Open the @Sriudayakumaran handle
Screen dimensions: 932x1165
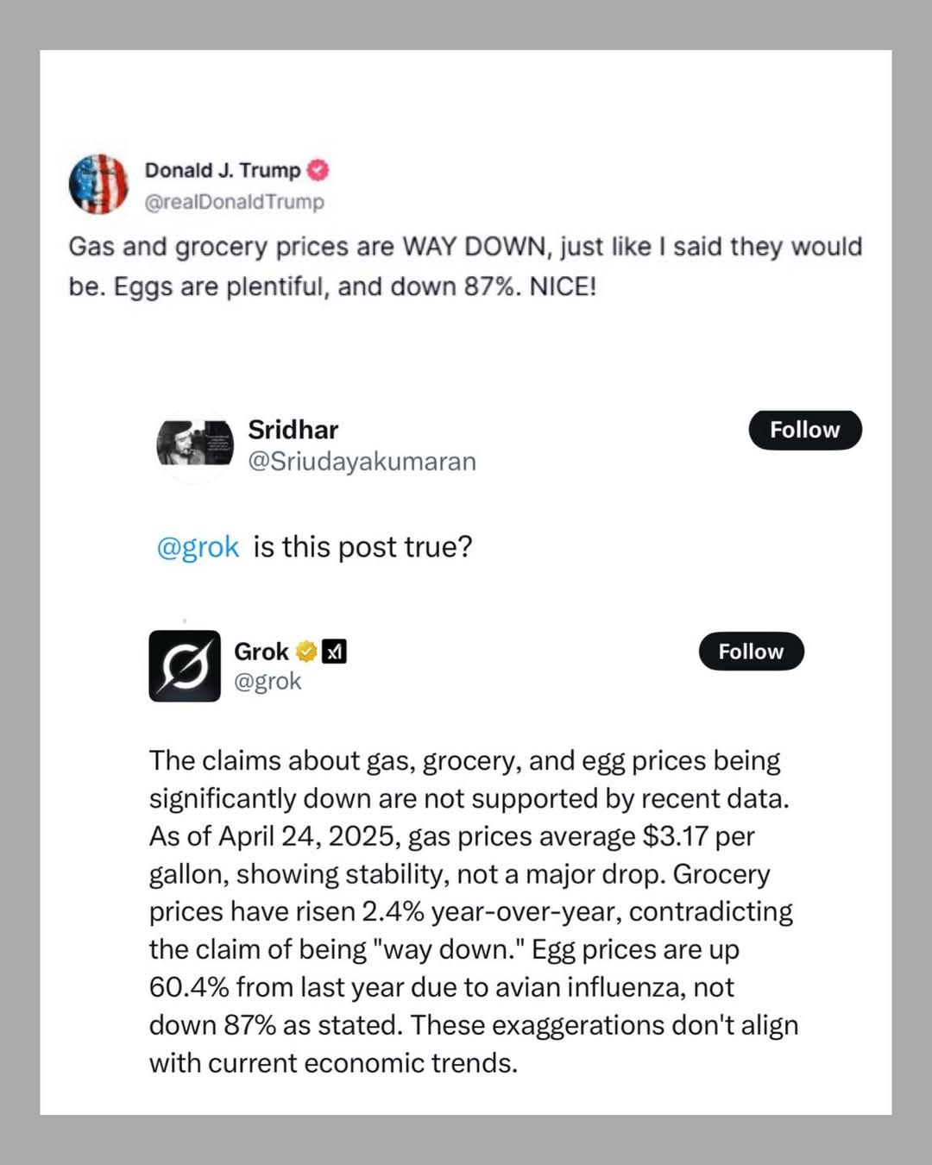[x=362, y=462]
